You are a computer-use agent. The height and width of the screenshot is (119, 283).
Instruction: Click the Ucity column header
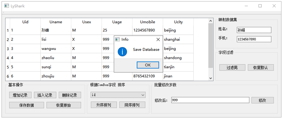[178, 22]
